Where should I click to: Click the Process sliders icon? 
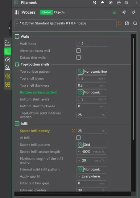(17, 12)
